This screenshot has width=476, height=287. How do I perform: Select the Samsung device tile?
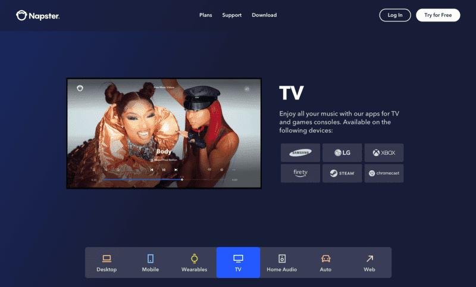click(300, 152)
